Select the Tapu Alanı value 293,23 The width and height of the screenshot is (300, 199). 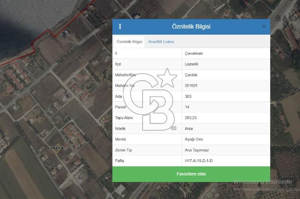191,118
